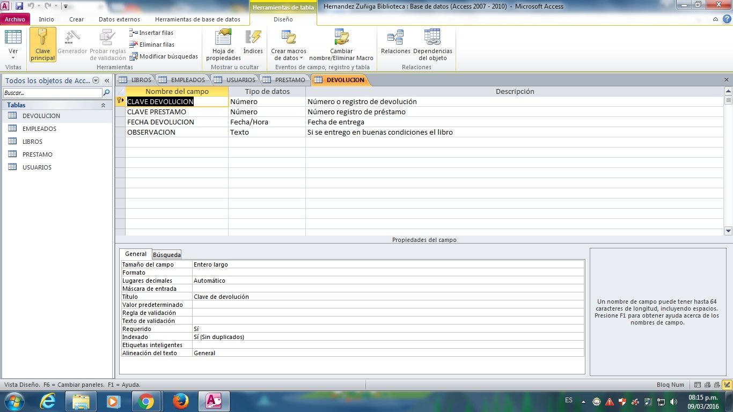Screen dimensions: 733x412
Task: Expand the Ver view dropdown
Action: coord(13,57)
